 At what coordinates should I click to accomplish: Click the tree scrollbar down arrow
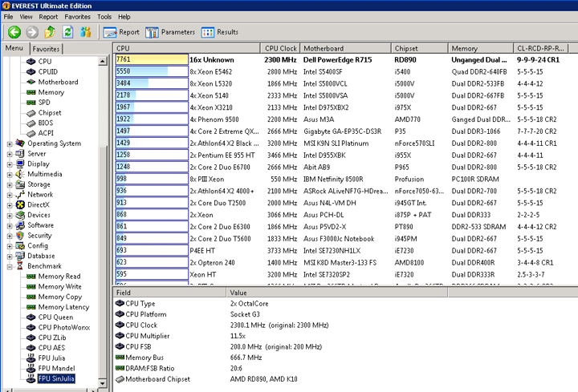click(x=103, y=383)
